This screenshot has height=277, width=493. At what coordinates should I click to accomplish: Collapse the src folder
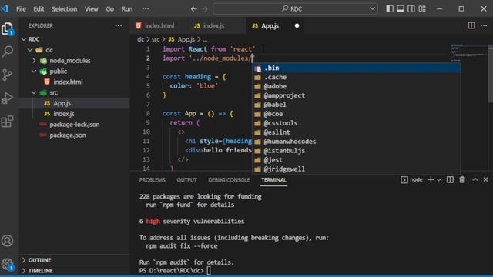point(34,92)
